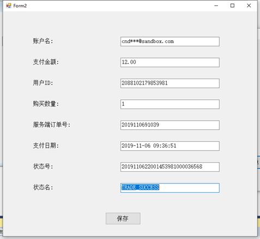This screenshot has width=260, height=239.
Task: Click the highlighted TRADE_SUCCESS status field
Action: 170,188
